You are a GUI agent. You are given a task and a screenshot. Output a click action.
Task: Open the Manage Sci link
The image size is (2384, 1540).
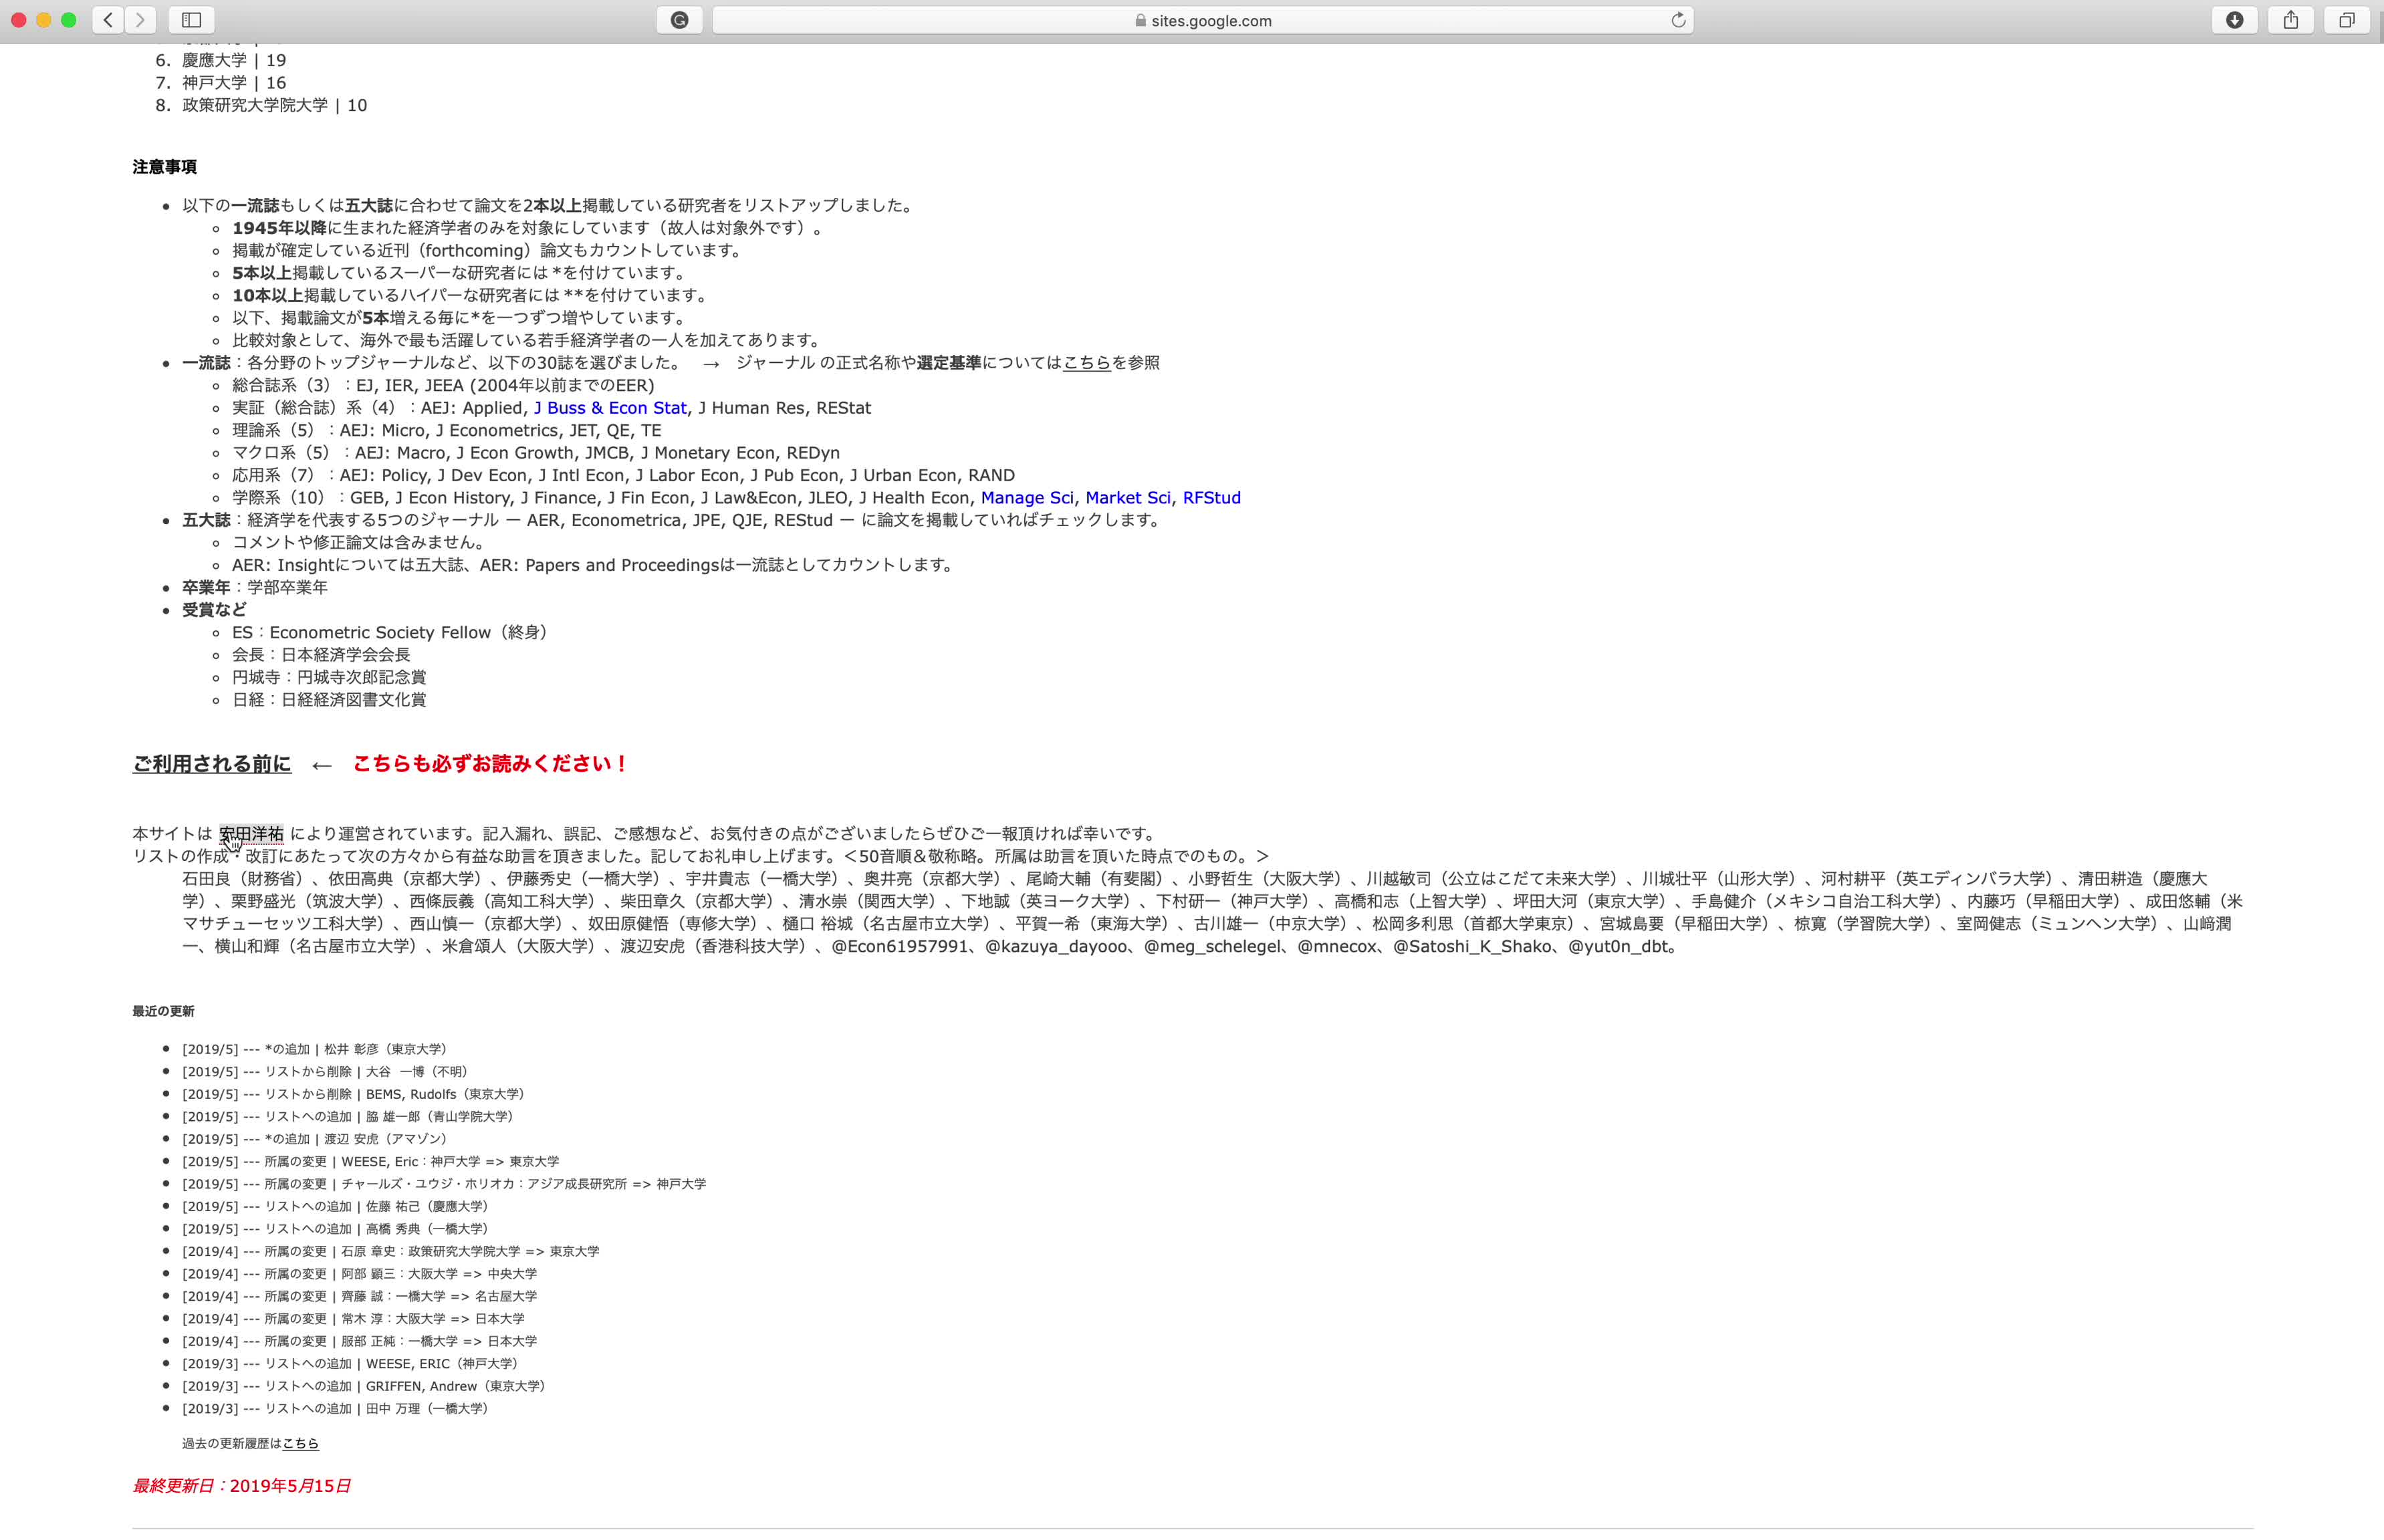pos(1026,498)
